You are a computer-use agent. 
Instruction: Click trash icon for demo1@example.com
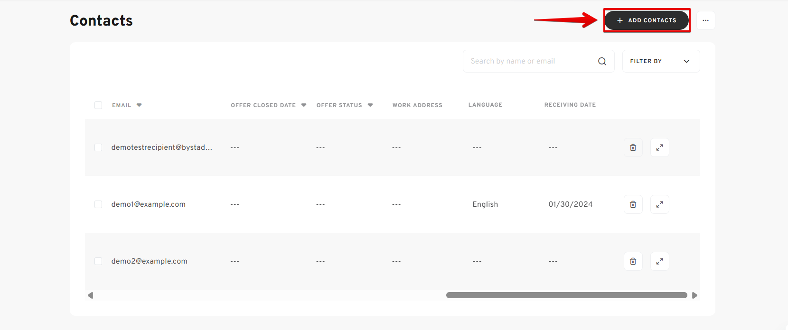(633, 204)
